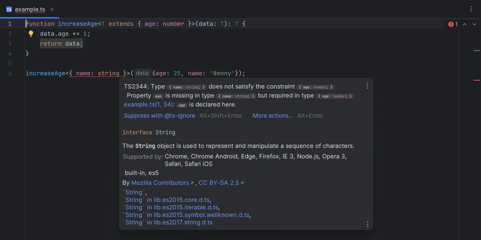This screenshot has height=240, width=481.
Task: Click the red error stripe marker in scrollbar
Action: (x=477, y=80)
